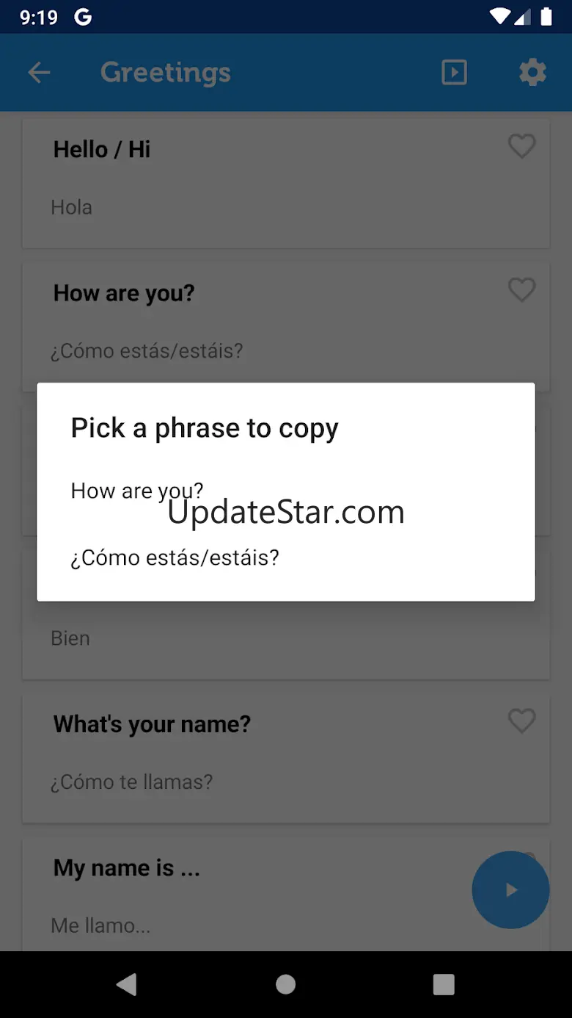Viewport: 572px width, 1018px height.
Task: Open the play slideshow icon in toolbar
Action: tap(454, 73)
